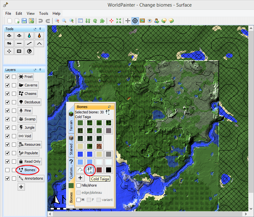Undock the Layers panel with float icon
Screen dimensions: 254x217
[35, 70]
